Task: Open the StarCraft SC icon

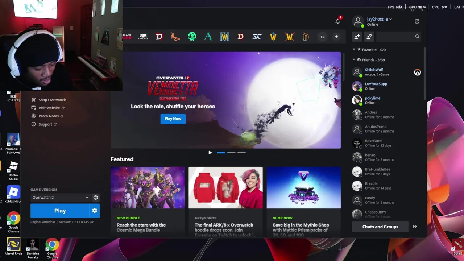Action: (257, 37)
